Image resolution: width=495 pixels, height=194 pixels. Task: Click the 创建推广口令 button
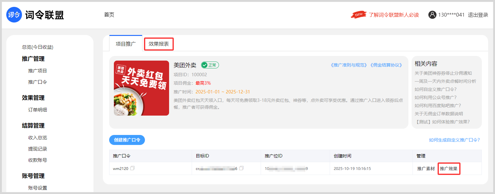[127, 140]
